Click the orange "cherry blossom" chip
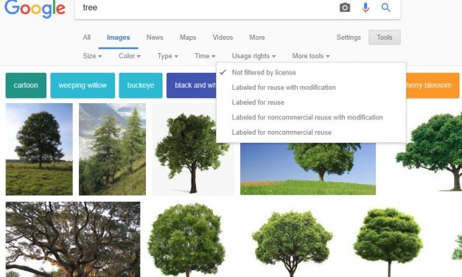 (x=433, y=85)
